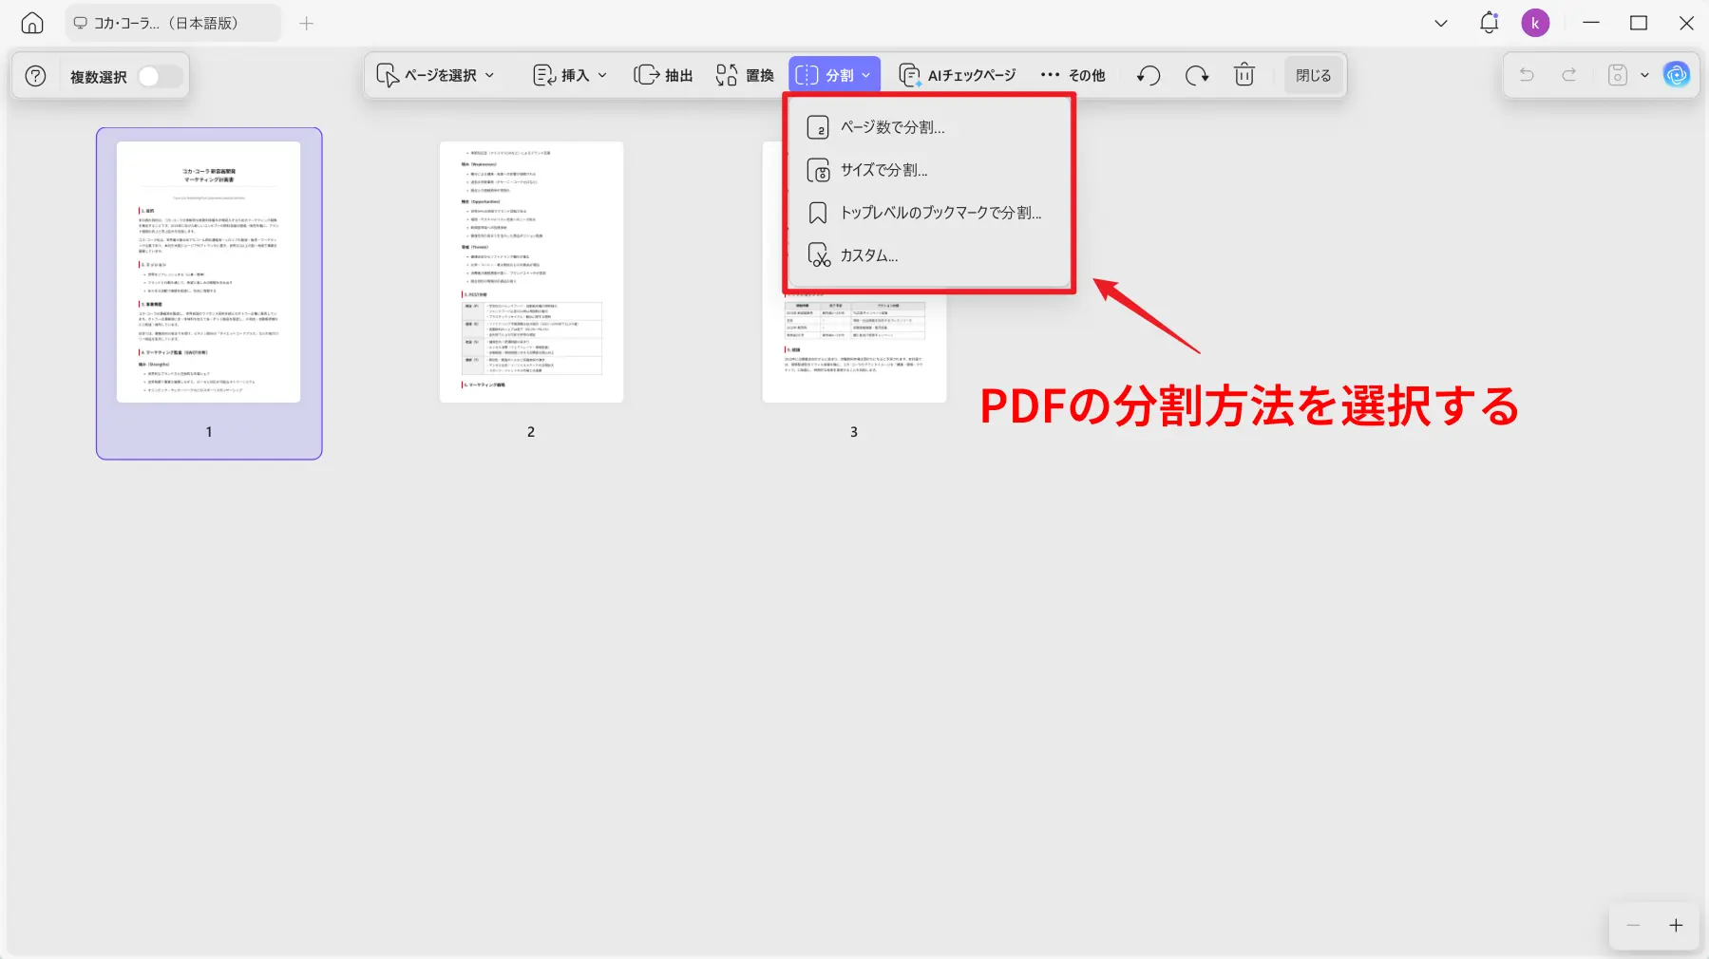
Task: Click AIチェックページ button
Action: (958, 75)
